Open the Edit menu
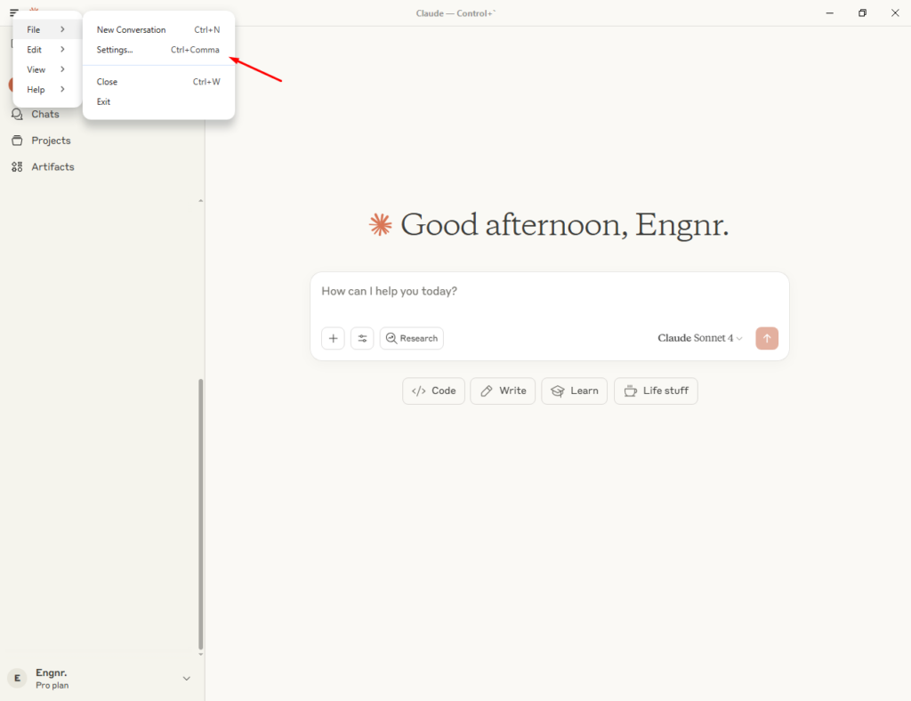Image resolution: width=911 pixels, height=701 pixels. [46, 49]
